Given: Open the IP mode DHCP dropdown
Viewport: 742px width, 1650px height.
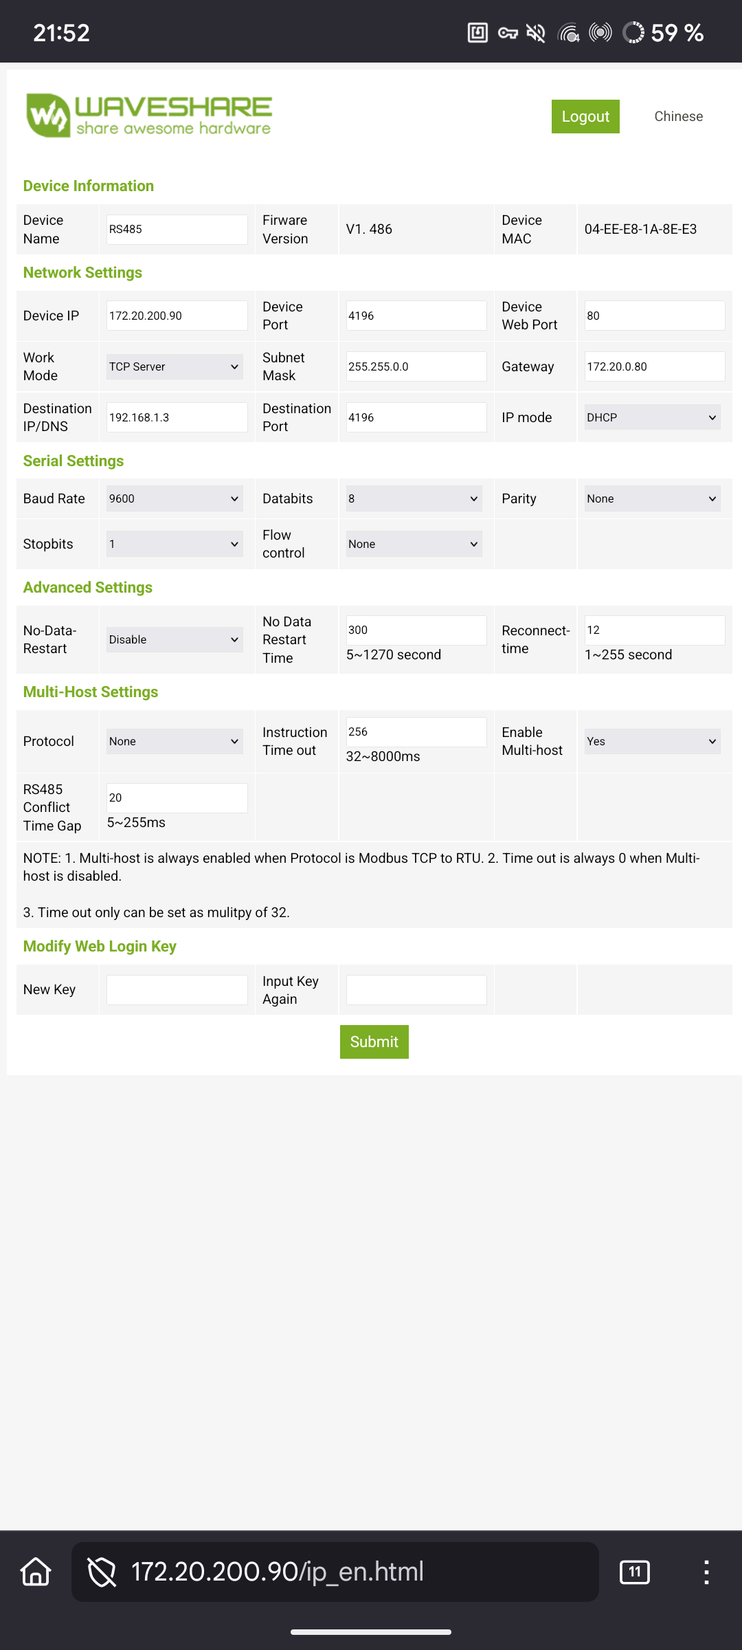Looking at the screenshot, I should tap(652, 417).
